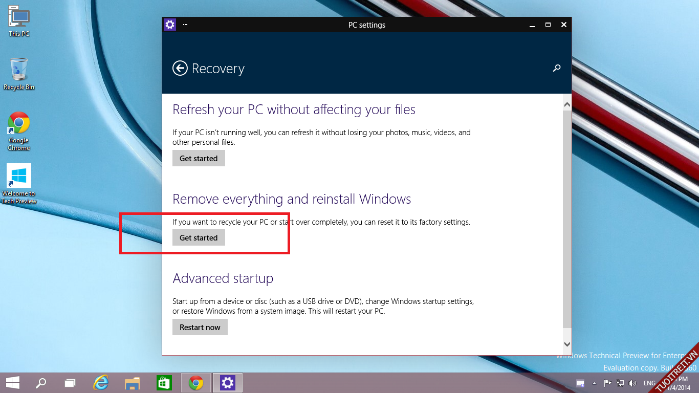Screen dimensions: 699x393
Task: Open Task View from the taskbar
Action: tap(70, 383)
